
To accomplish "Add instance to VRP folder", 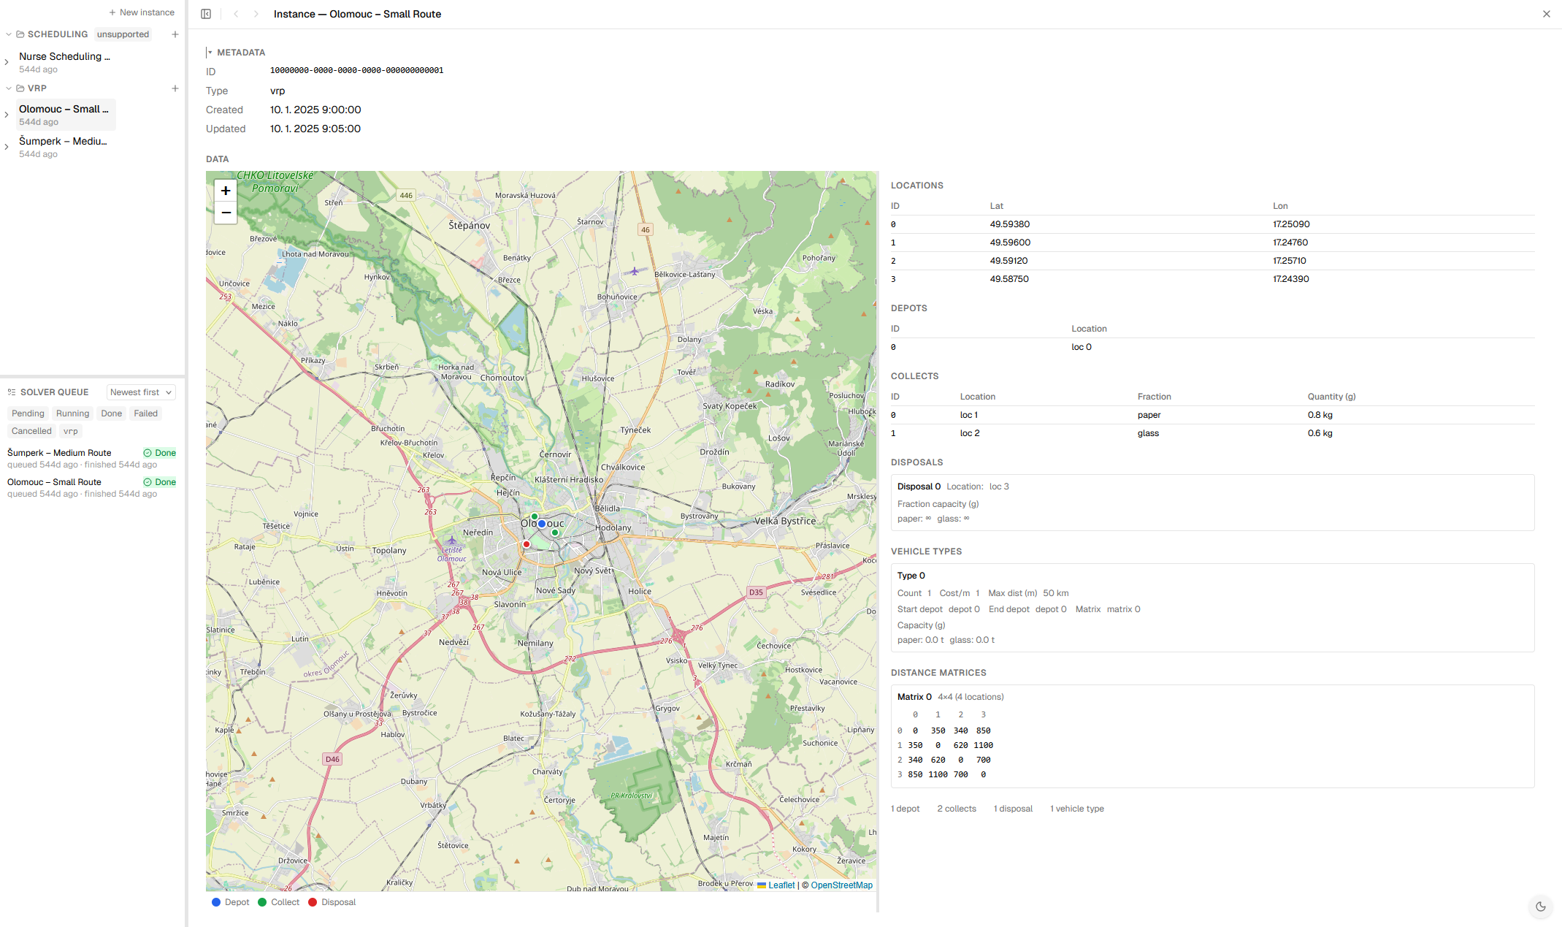I will coord(175,88).
